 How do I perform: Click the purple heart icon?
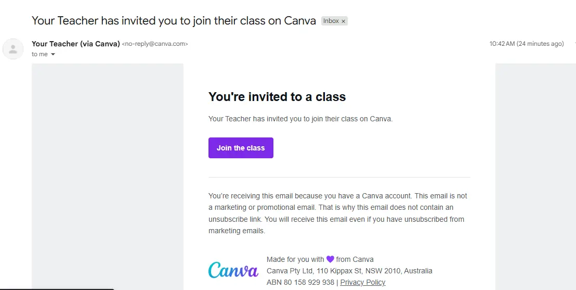330,259
